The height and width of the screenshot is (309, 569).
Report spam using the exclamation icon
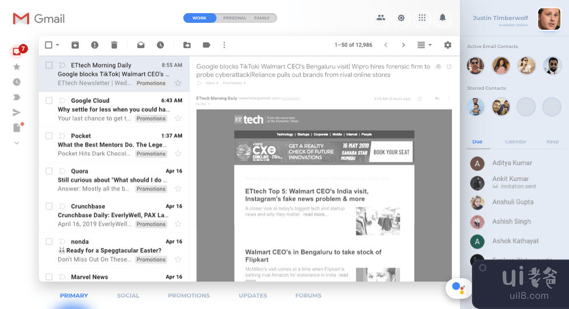tap(95, 45)
